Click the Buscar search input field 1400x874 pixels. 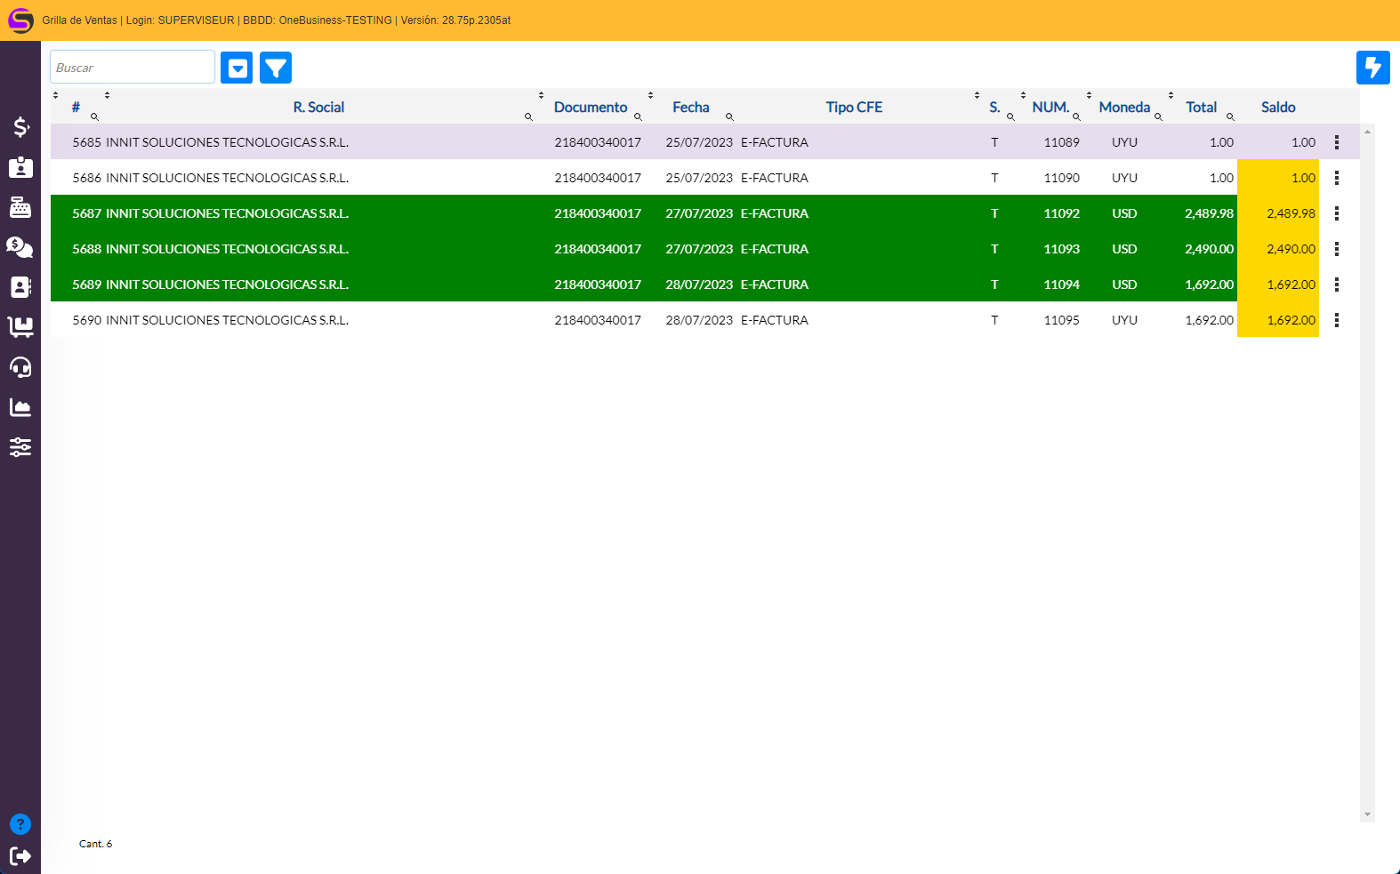tap(133, 68)
